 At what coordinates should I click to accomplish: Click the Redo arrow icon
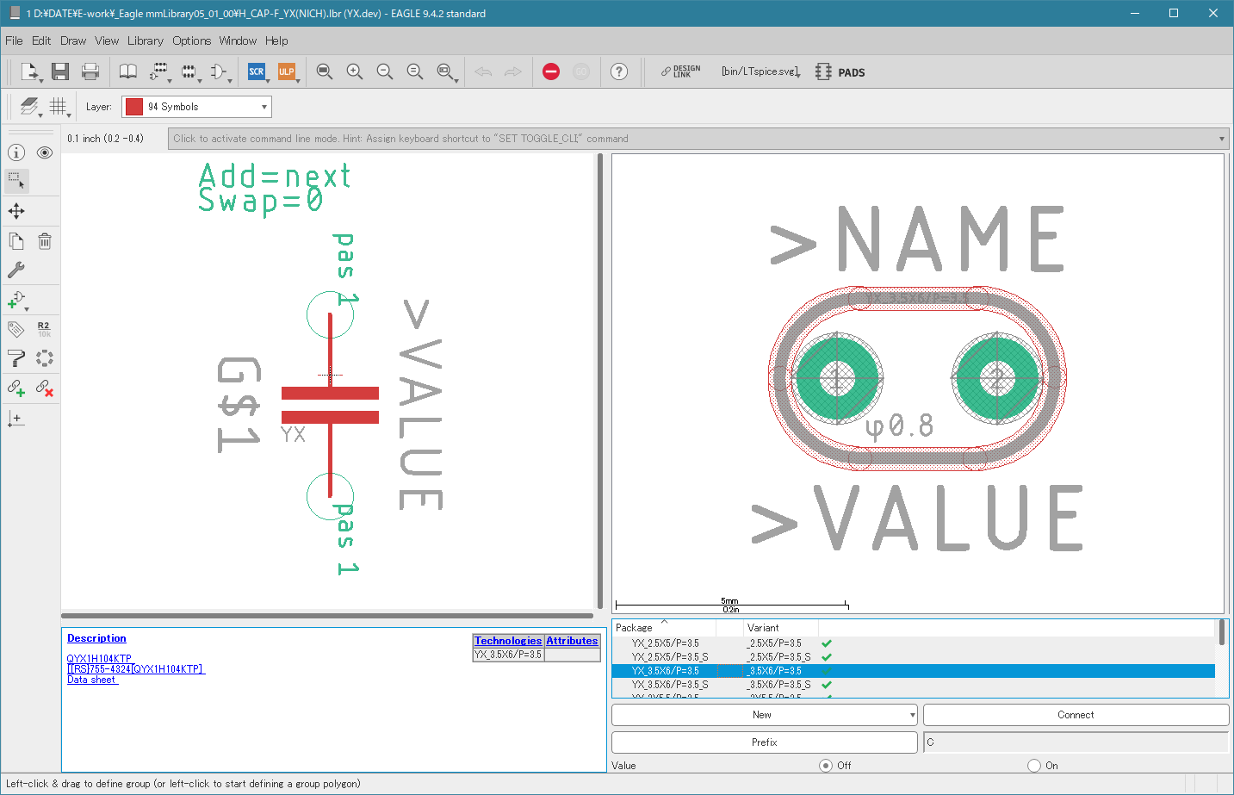coord(513,71)
